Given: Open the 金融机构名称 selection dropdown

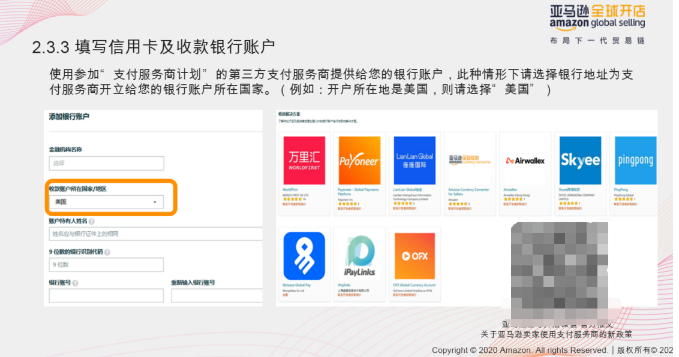Looking at the screenshot, I should (106, 162).
